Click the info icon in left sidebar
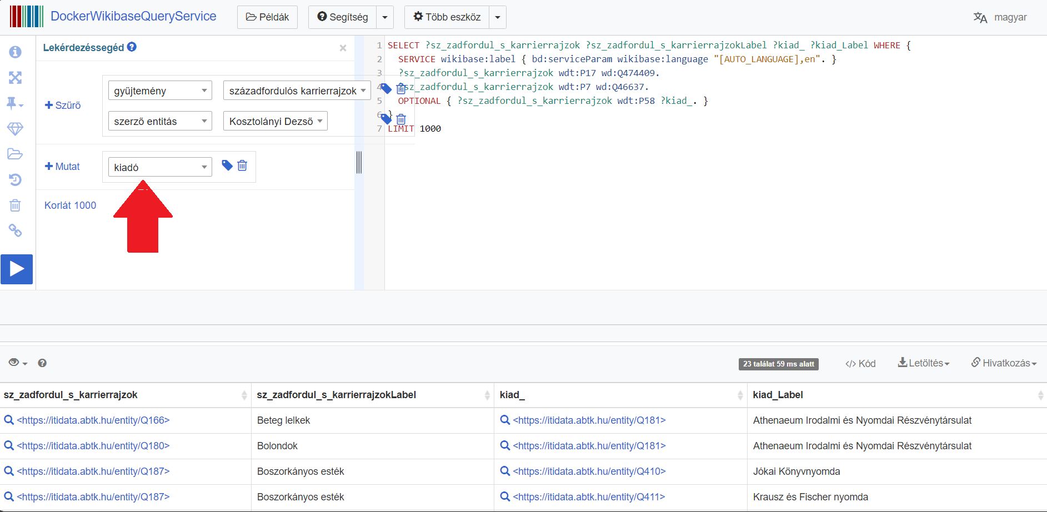Image resolution: width=1047 pixels, height=512 pixels. click(15, 52)
